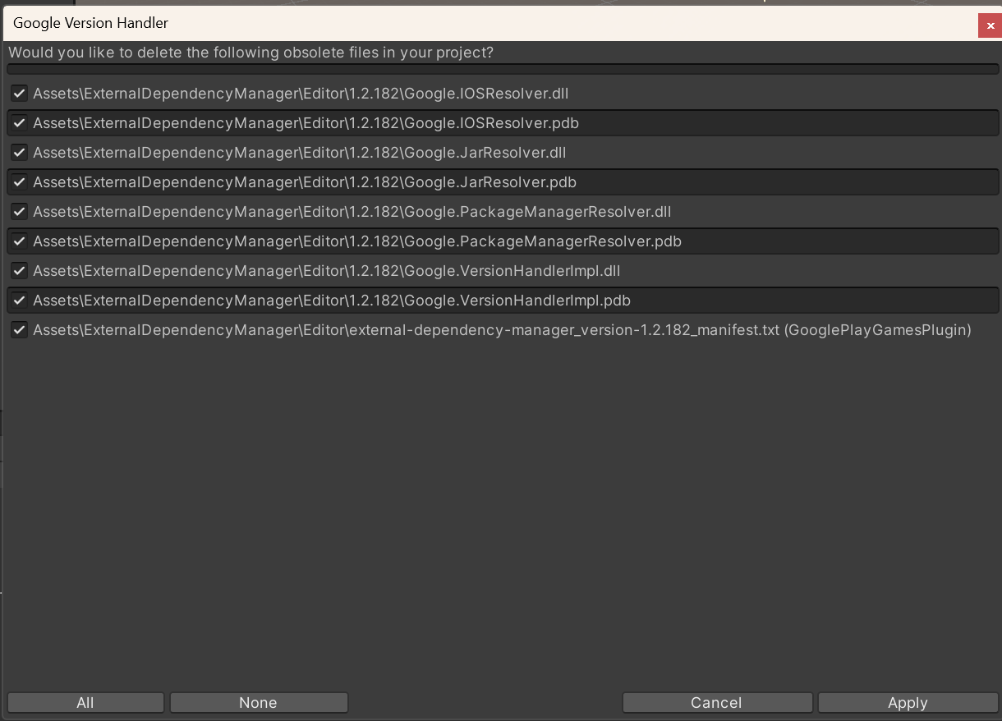Click the Google.VersionHandlerImpl.dll path text
Viewport: 1002px width, 721px height.
pyautogui.click(x=327, y=271)
